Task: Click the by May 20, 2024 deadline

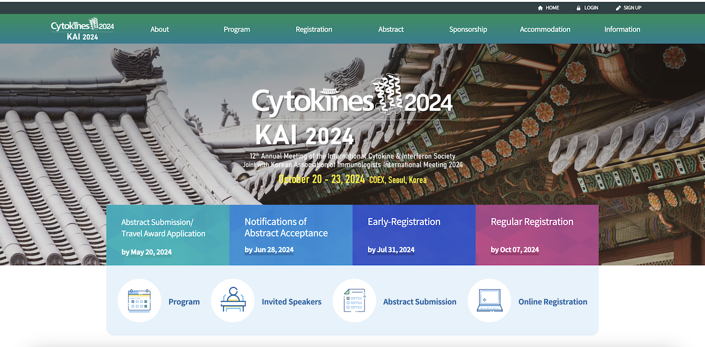Action: 147,252
